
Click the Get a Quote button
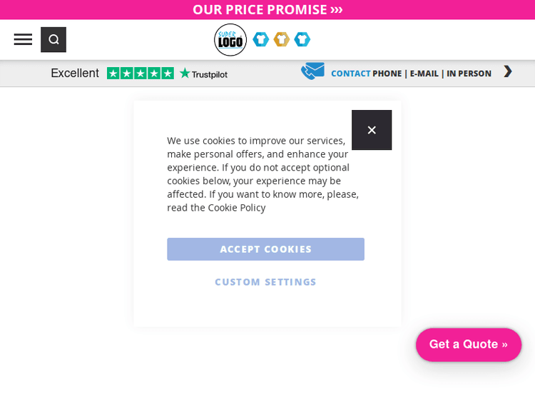(x=468, y=344)
